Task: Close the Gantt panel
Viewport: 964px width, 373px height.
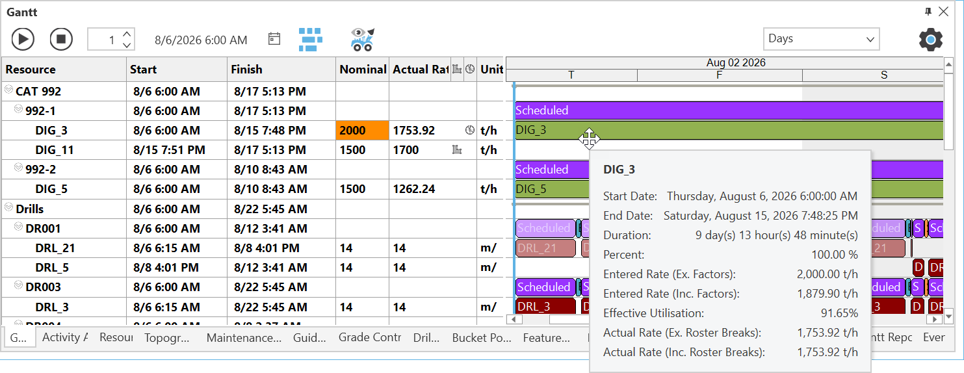Action: tap(944, 12)
